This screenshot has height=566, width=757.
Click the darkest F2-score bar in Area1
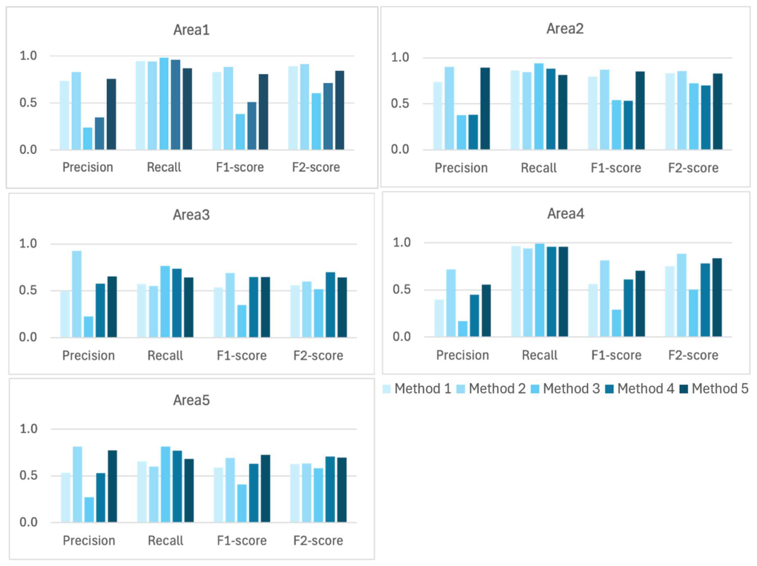coord(338,110)
